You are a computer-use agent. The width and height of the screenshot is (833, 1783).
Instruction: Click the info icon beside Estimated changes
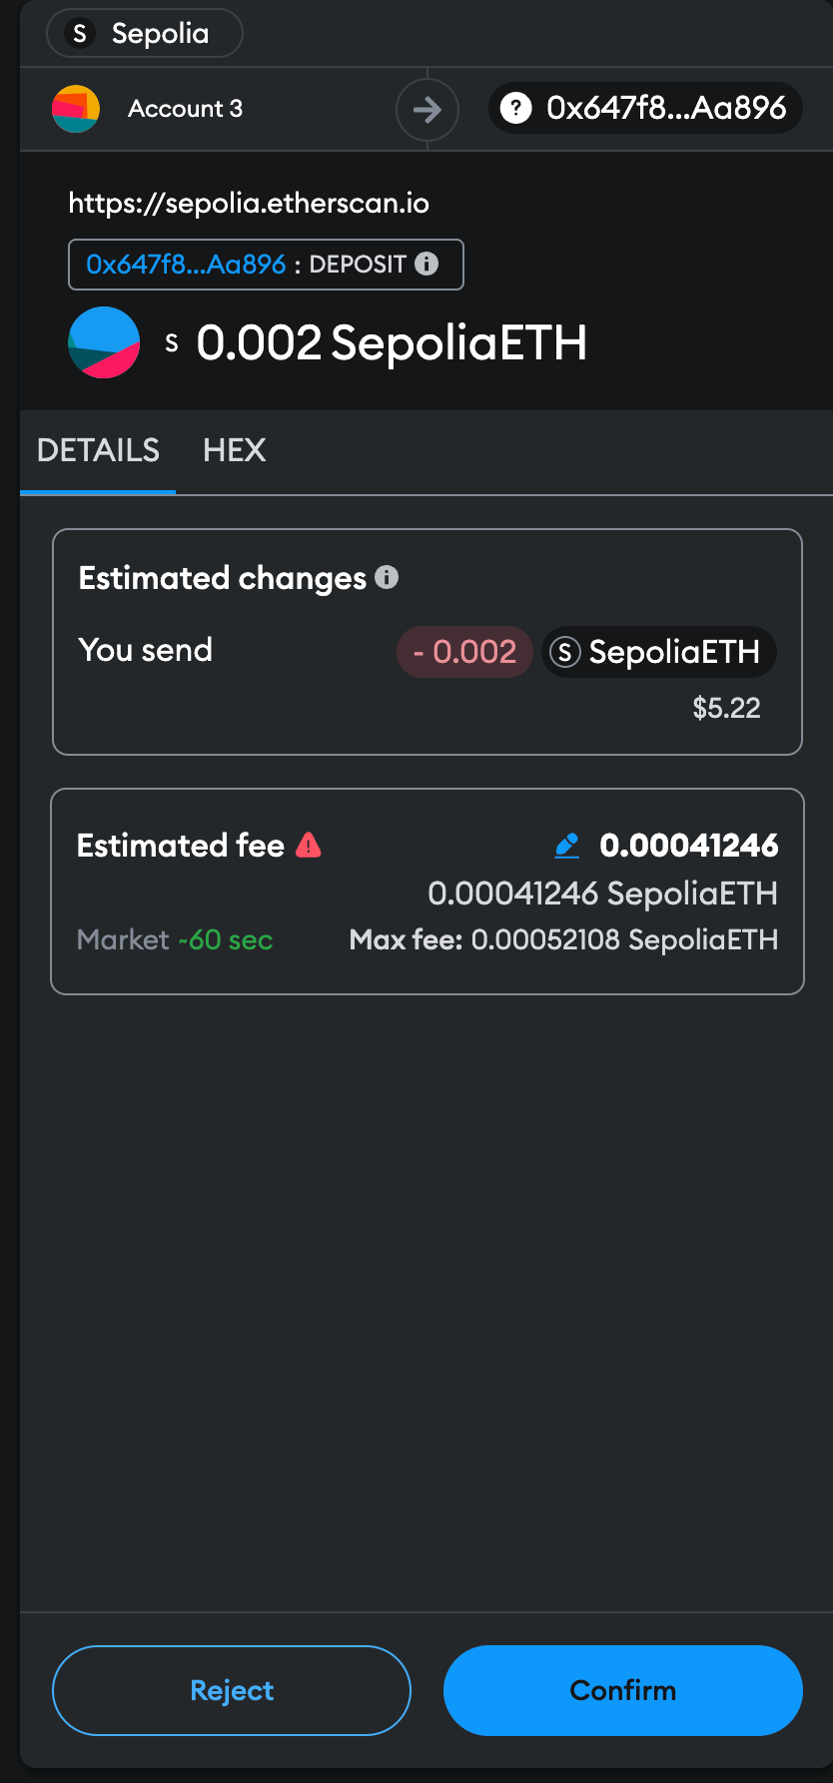coord(387,577)
